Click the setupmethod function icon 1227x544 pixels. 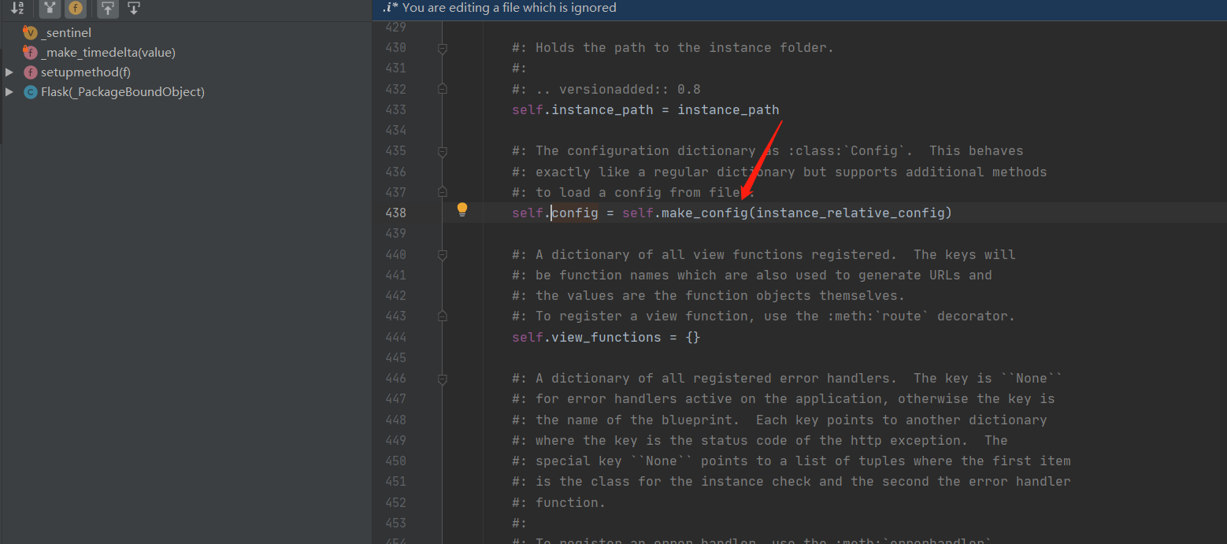point(31,72)
